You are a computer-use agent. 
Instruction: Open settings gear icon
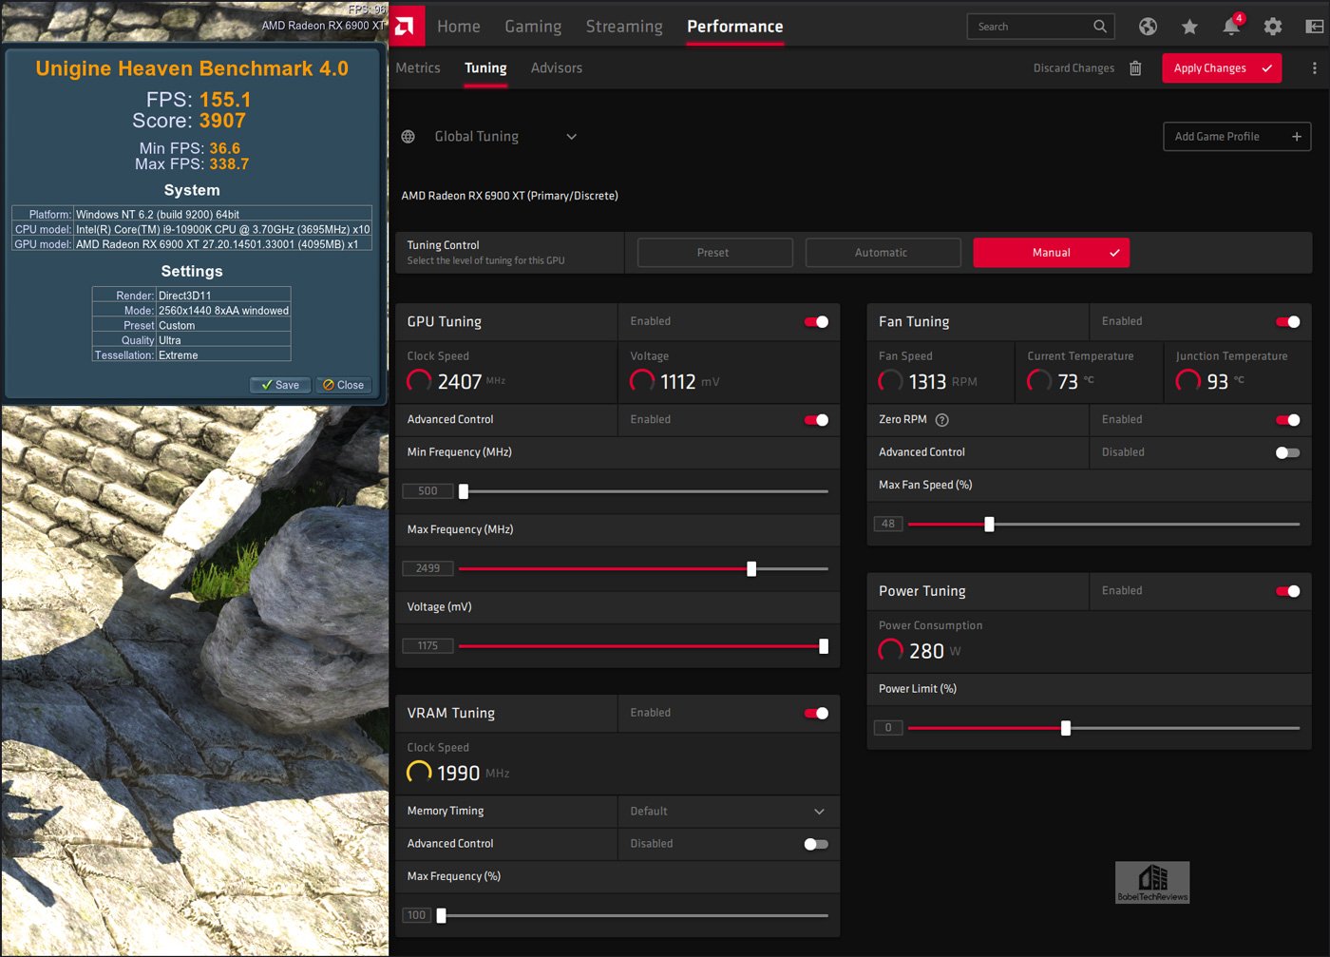click(1273, 27)
